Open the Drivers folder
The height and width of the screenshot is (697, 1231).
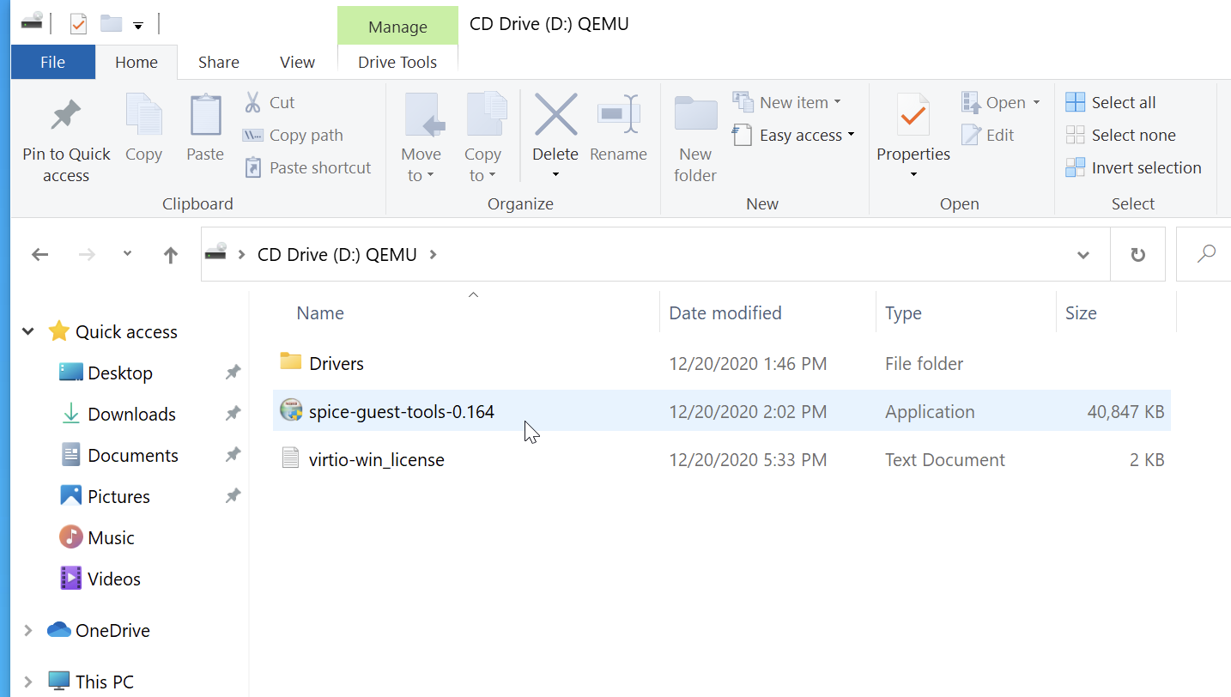tap(336, 364)
